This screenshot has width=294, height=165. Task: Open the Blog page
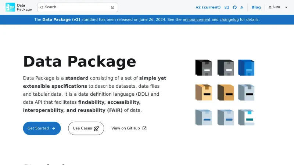coord(256,7)
